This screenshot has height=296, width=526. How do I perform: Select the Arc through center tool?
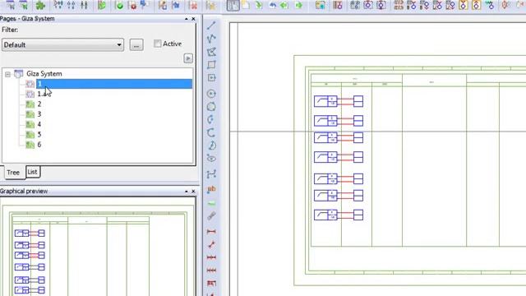click(211, 119)
